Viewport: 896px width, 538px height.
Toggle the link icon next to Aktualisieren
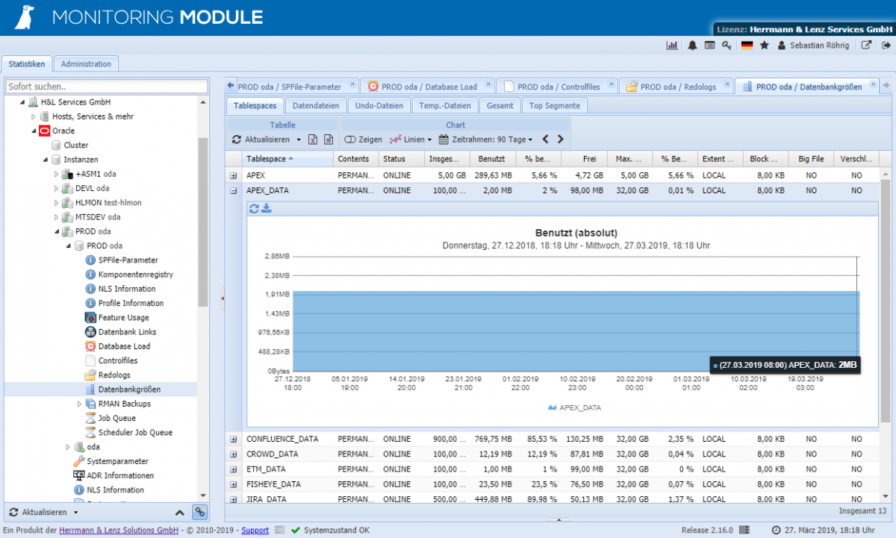point(200,513)
